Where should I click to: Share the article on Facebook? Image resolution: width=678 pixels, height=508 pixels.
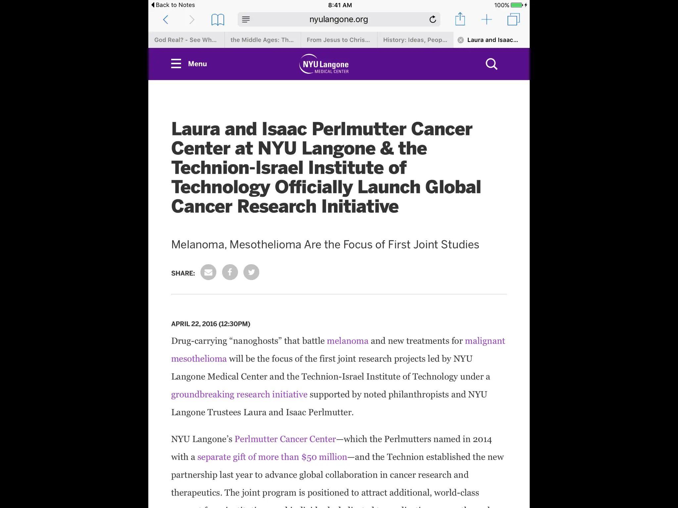[x=230, y=272]
